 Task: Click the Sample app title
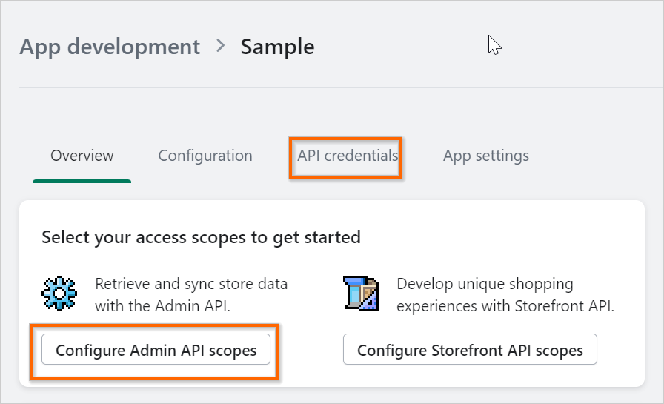click(x=277, y=47)
